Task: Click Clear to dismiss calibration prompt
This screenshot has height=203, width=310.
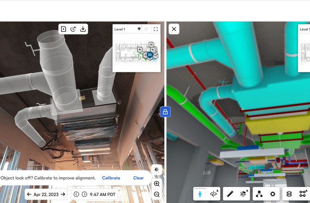Action: tap(138, 178)
